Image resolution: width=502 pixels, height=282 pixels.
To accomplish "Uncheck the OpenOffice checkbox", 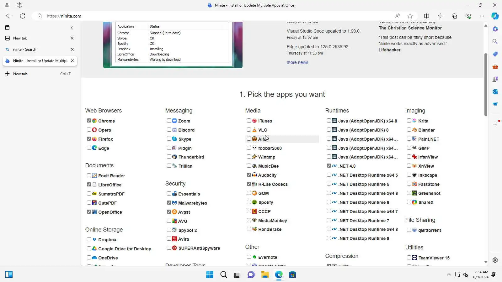I will point(89,212).
